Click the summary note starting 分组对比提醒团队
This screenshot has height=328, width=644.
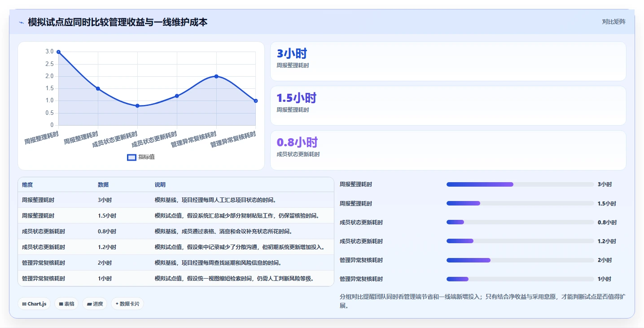click(482, 301)
